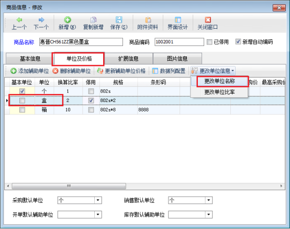290x229 pixels.
Task: Click the red 关闭窗口 icon
Action: pyautogui.click(x=208, y=20)
